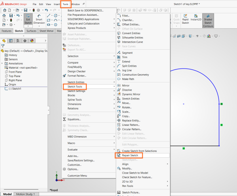Expand Sketch Settings submenu
The image size is (237, 196).
click(89, 91)
